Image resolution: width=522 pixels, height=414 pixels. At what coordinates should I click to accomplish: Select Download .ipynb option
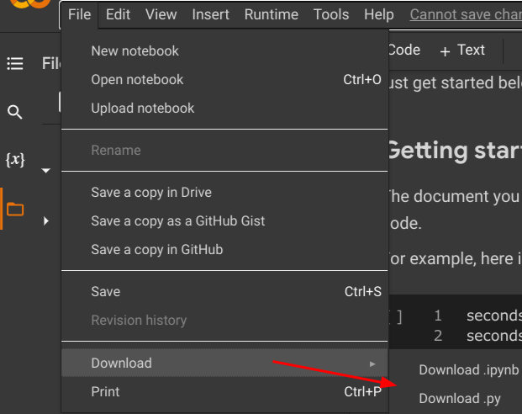point(468,369)
